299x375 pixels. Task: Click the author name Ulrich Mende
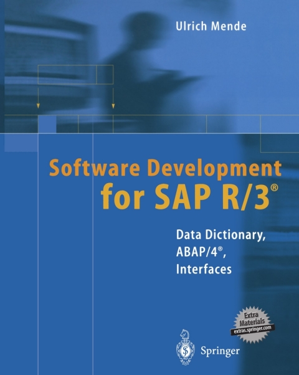(x=211, y=26)
